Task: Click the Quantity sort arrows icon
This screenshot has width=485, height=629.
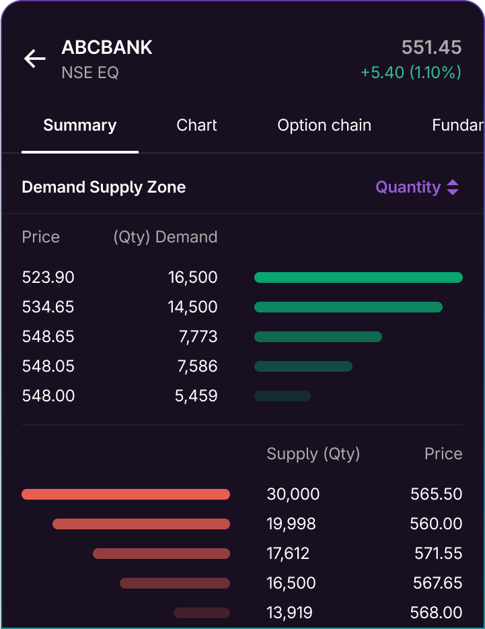Action: [455, 187]
